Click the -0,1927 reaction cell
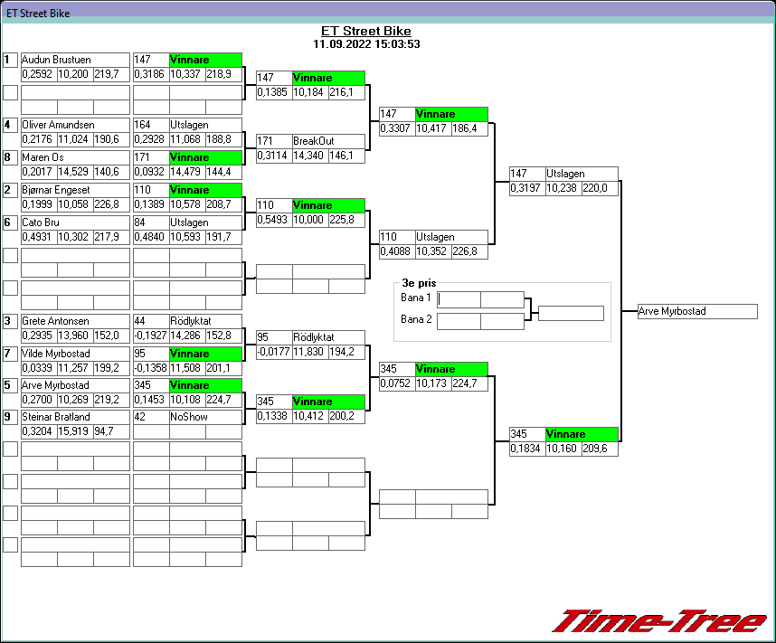 151,336
